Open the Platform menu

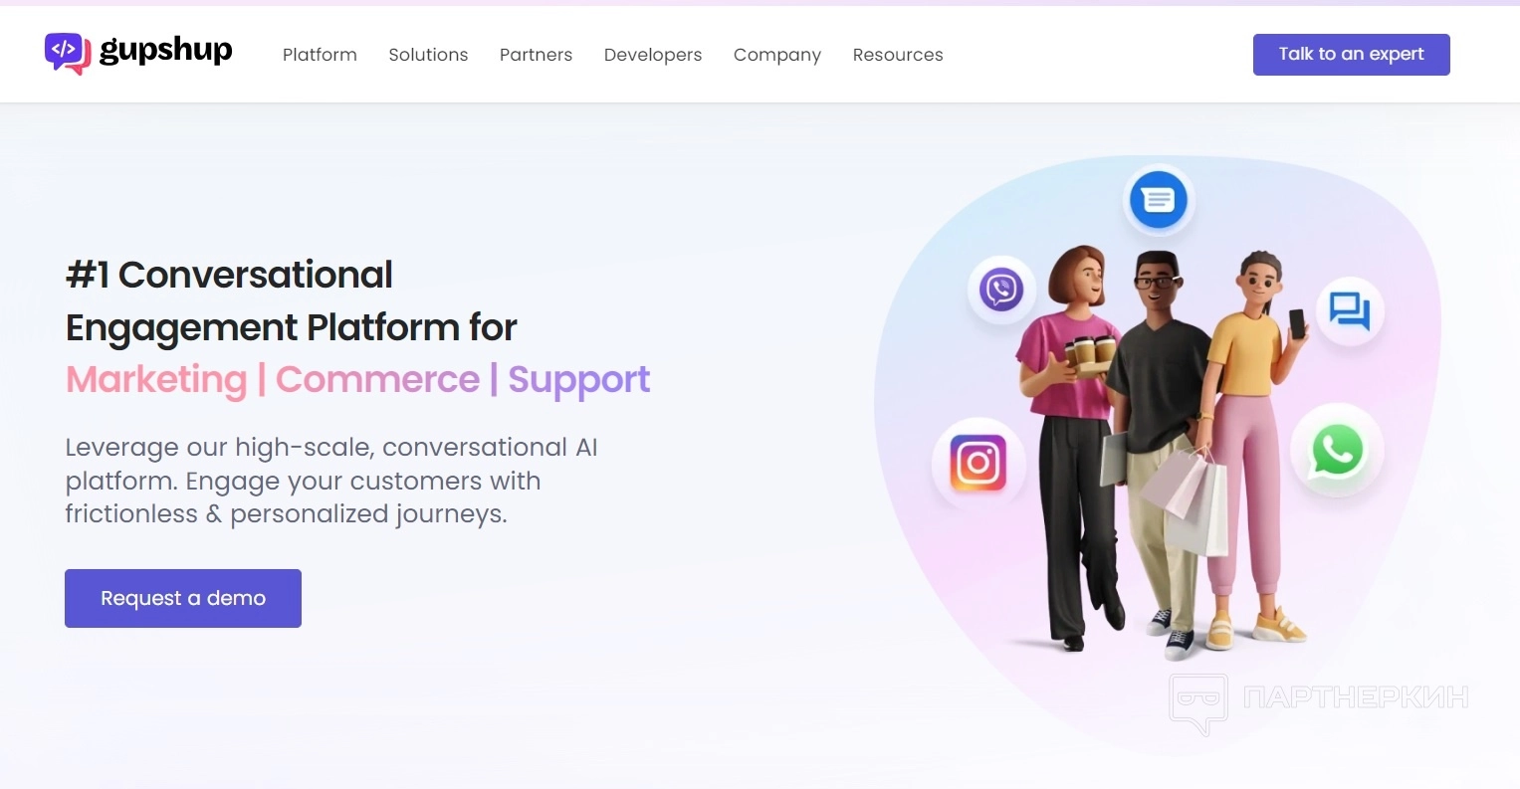point(320,55)
